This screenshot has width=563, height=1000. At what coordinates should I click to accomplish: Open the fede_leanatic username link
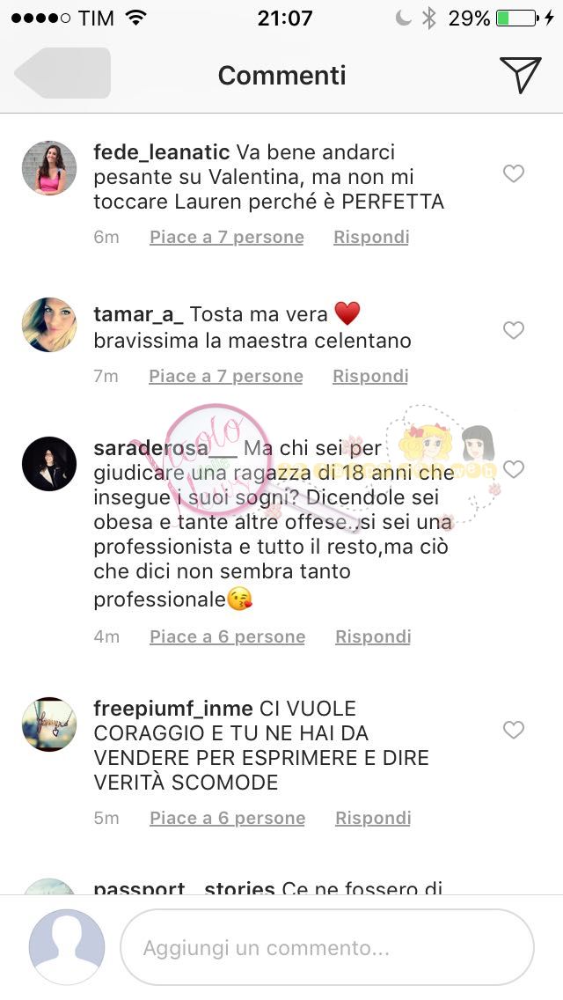click(161, 152)
